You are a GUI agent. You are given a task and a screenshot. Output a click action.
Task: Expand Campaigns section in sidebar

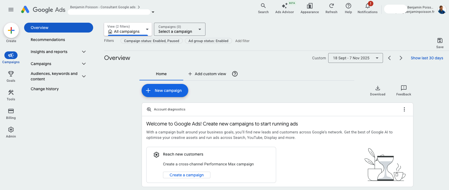click(84, 64)
